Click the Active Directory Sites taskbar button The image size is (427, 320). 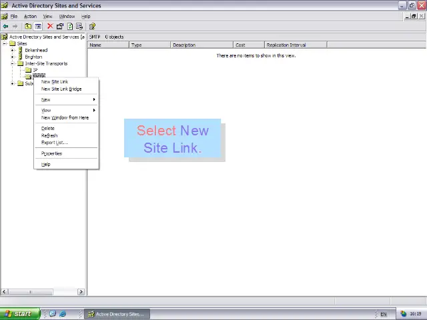[117, 314]
